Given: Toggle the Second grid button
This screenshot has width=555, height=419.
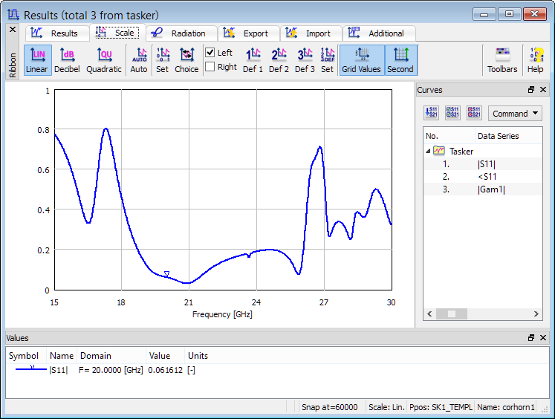Looking at the screenshot, I should coord(400,59).
